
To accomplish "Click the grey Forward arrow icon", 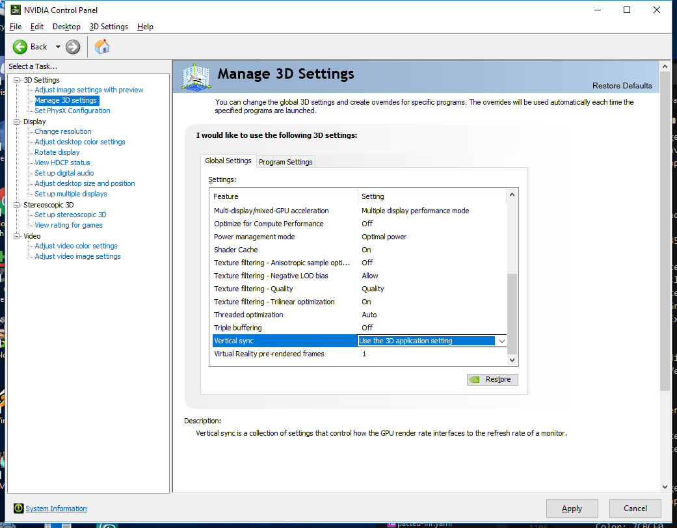I will (73, 47).
